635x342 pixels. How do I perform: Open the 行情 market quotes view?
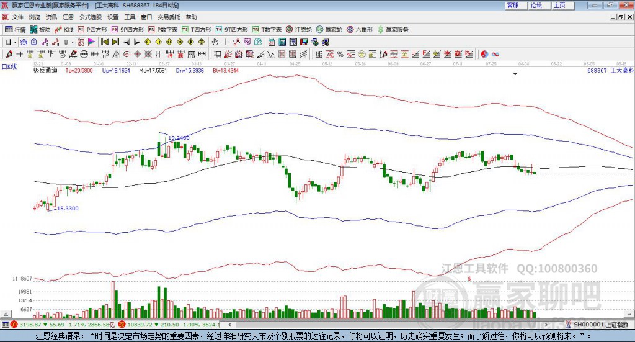click(x=16, y=29)
